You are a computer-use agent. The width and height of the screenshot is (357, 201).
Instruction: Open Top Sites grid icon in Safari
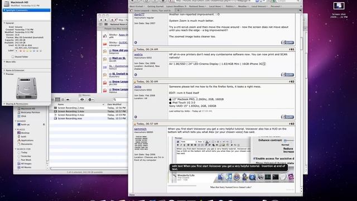coord(106,25)
